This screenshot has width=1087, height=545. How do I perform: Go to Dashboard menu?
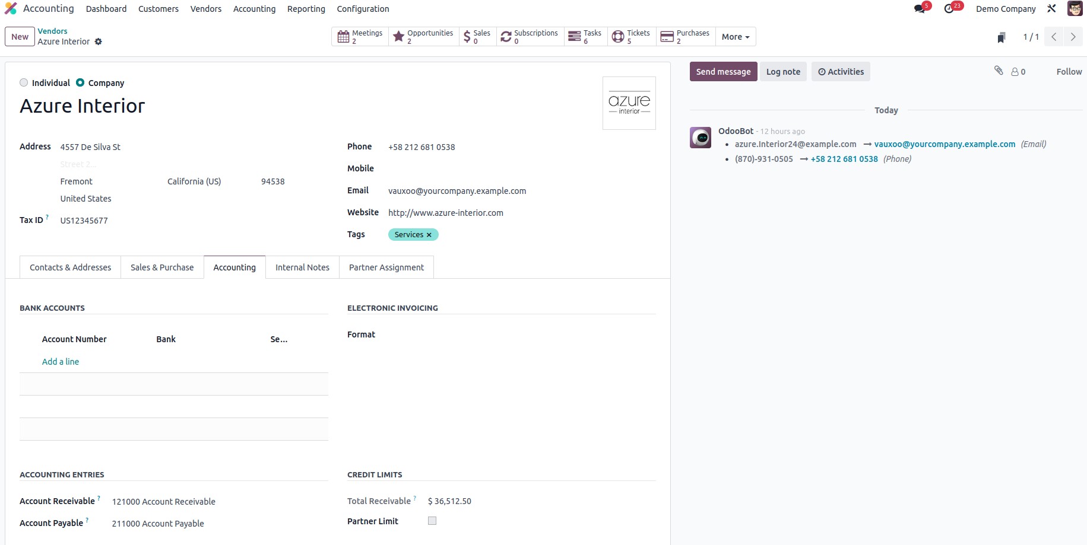pyautogui.click(x=106, y=9)
